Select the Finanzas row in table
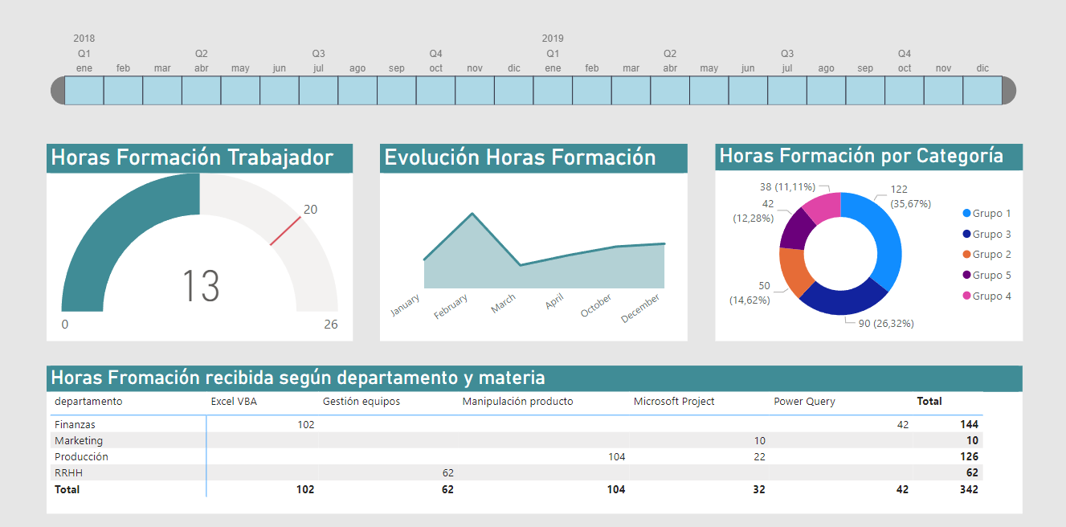This screenshot has height=527, width=1066. [x=75, y=424]
